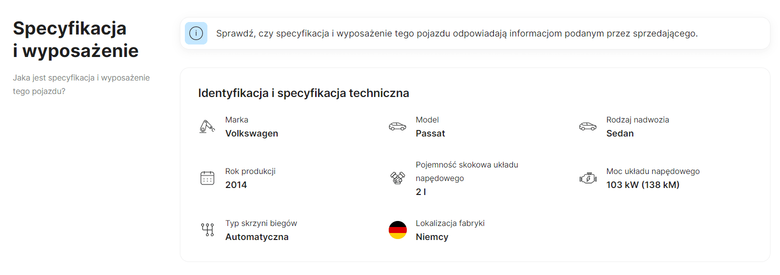Select the Volkswagen brand value
The image size is (780, 275).
[251, 133]
